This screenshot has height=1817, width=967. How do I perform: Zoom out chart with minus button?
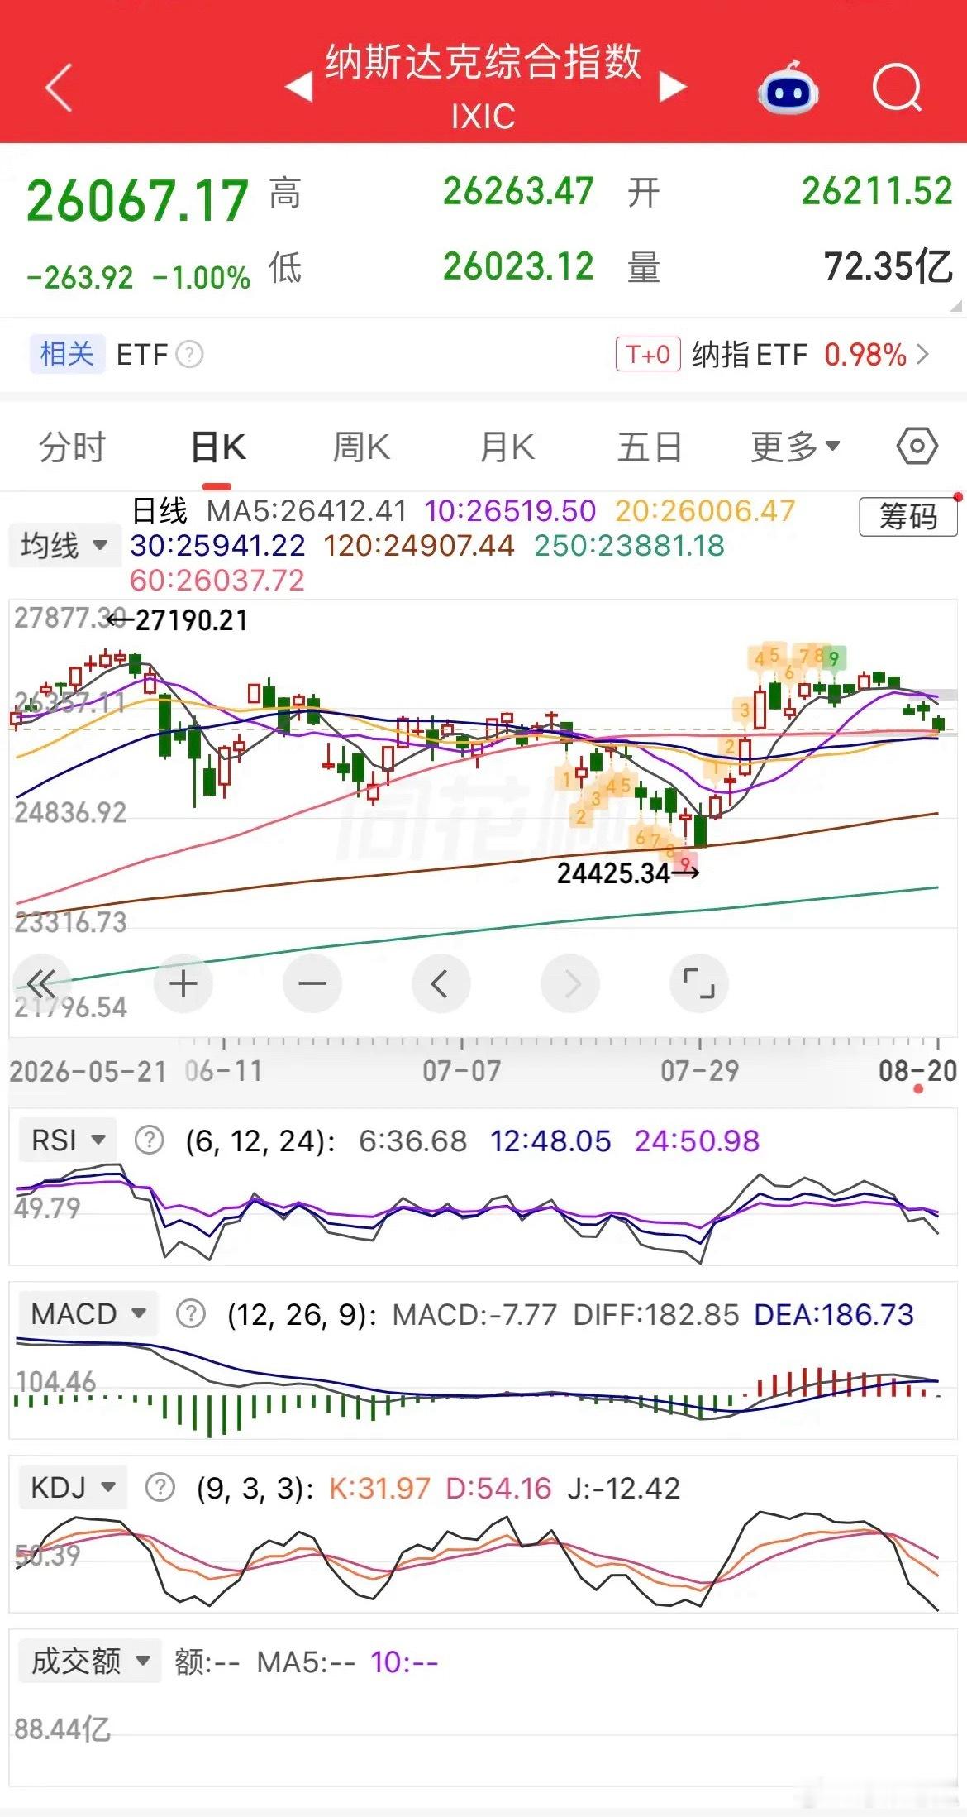[x=312, y=983]
